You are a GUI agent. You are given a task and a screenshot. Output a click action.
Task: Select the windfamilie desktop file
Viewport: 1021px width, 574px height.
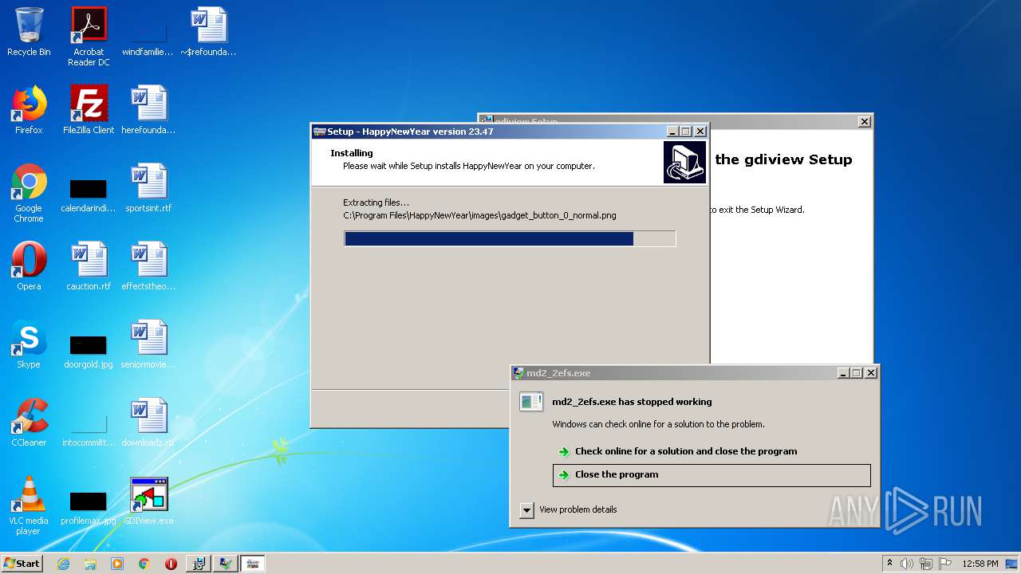[x=148, y=32]
